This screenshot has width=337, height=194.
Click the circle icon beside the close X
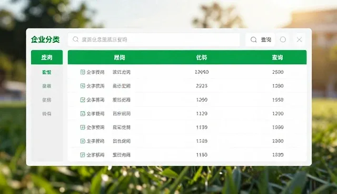[283, 40]
